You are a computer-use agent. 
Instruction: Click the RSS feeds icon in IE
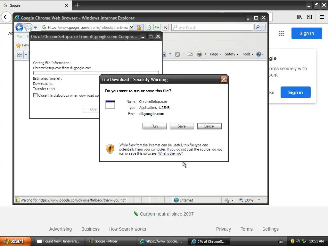pos(177,54)
